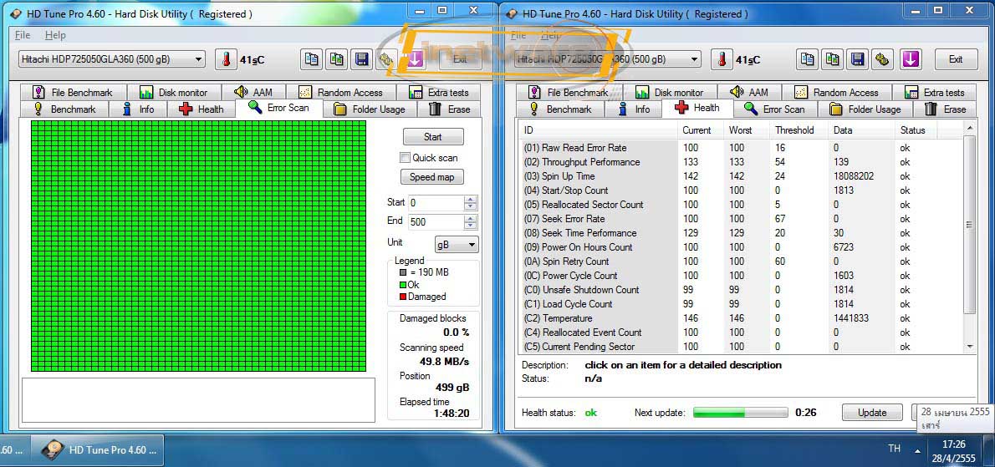The image size is (995, 467).
Task: Open Folder Usage tab in right window
Action: click(x=865, y=109)
